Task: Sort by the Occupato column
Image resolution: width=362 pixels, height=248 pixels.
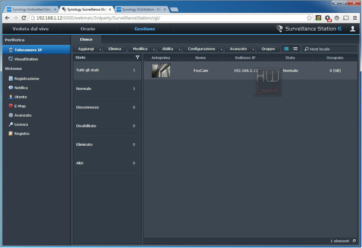Action: [335, 58]
